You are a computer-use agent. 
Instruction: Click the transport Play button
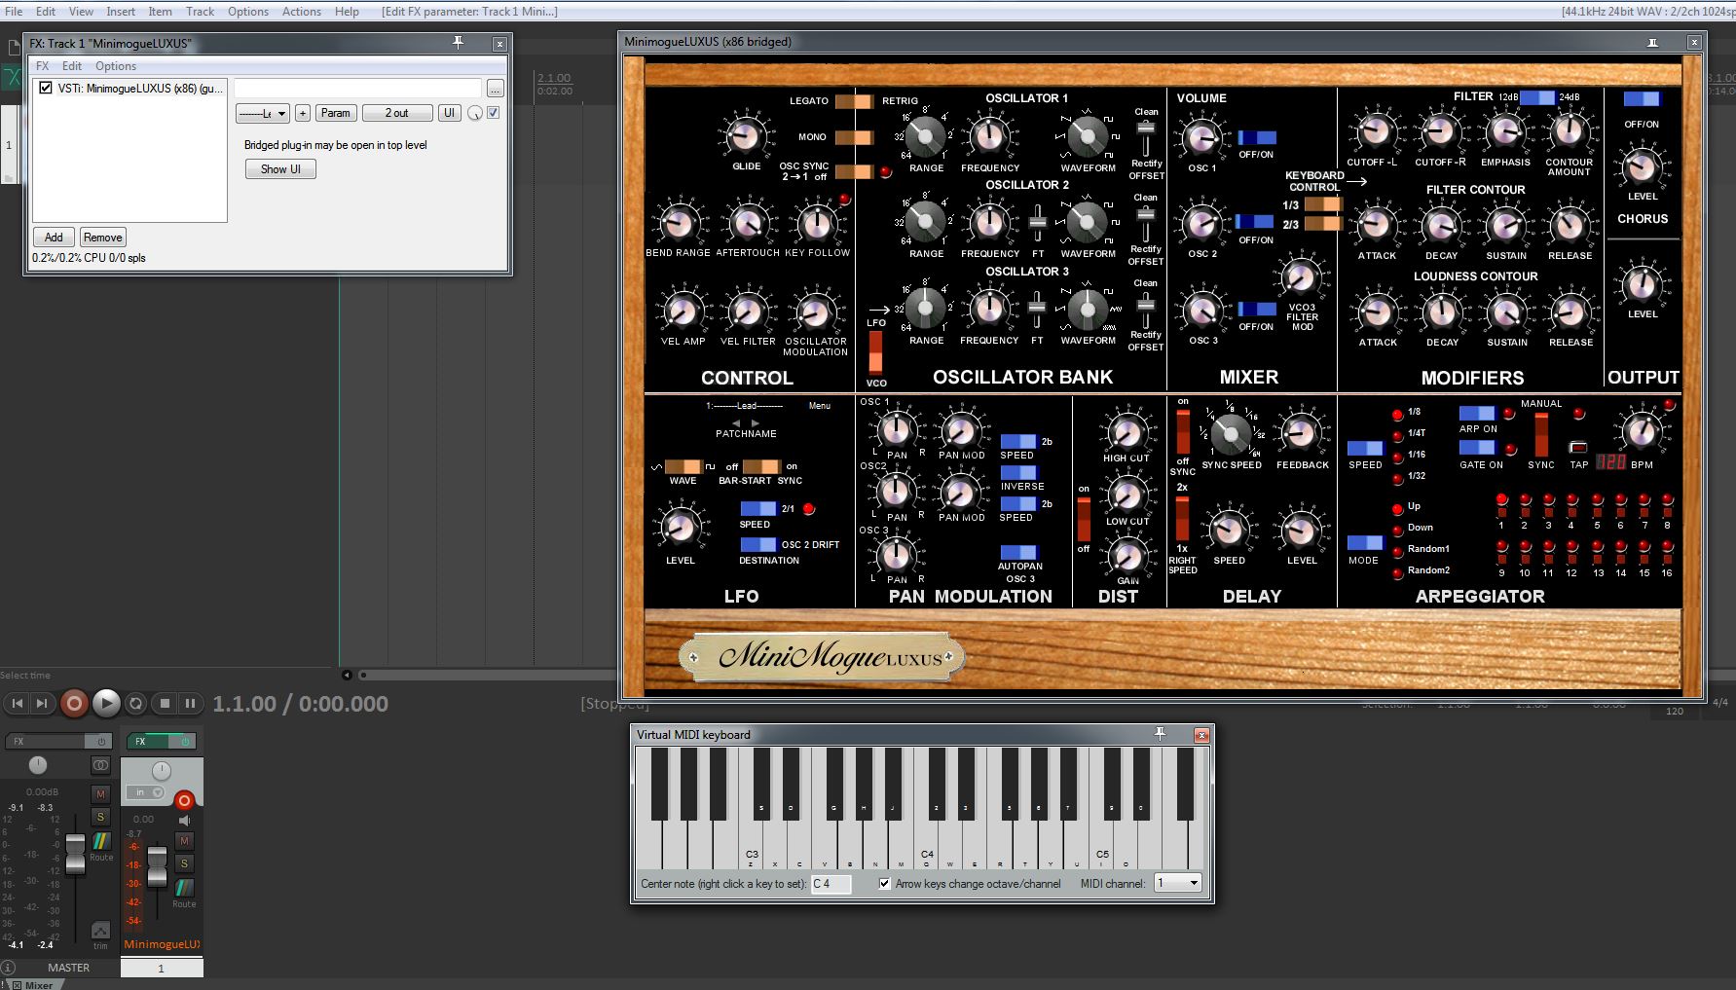tap(106, 703)
